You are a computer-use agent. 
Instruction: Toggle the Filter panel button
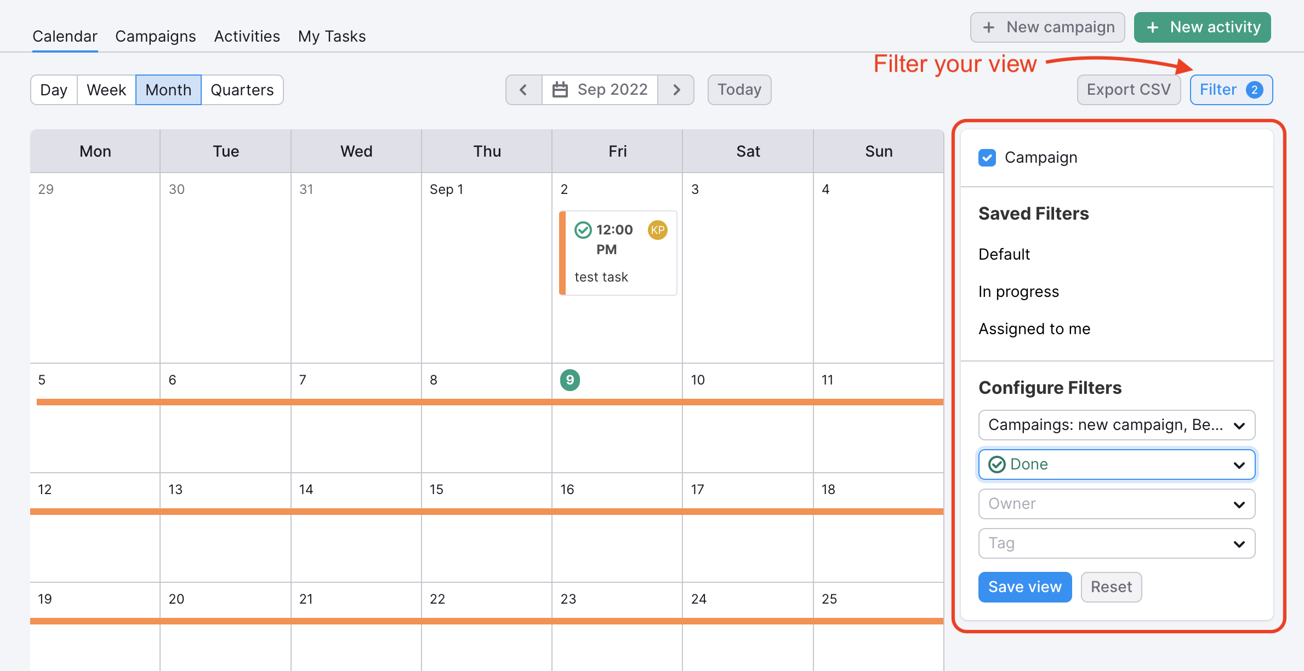(1231, 90)
